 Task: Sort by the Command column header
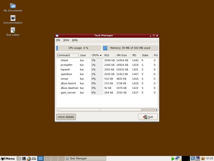68,55
